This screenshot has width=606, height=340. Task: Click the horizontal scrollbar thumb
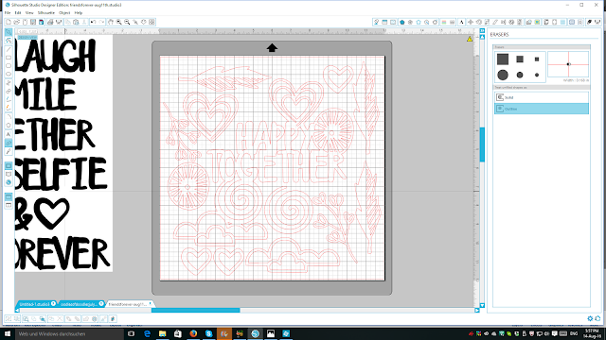[196, 310]
